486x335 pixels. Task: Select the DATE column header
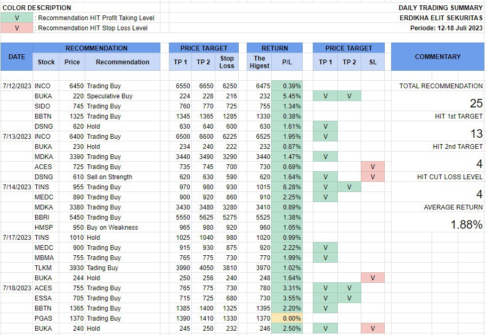17,56
